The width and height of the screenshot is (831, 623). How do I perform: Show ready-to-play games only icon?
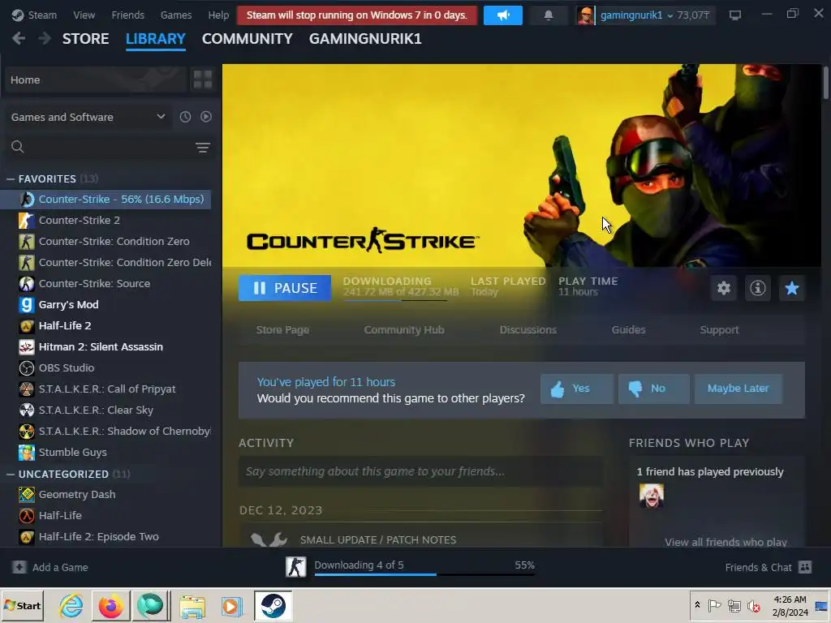pyautogui.click(x=205, y=117)
